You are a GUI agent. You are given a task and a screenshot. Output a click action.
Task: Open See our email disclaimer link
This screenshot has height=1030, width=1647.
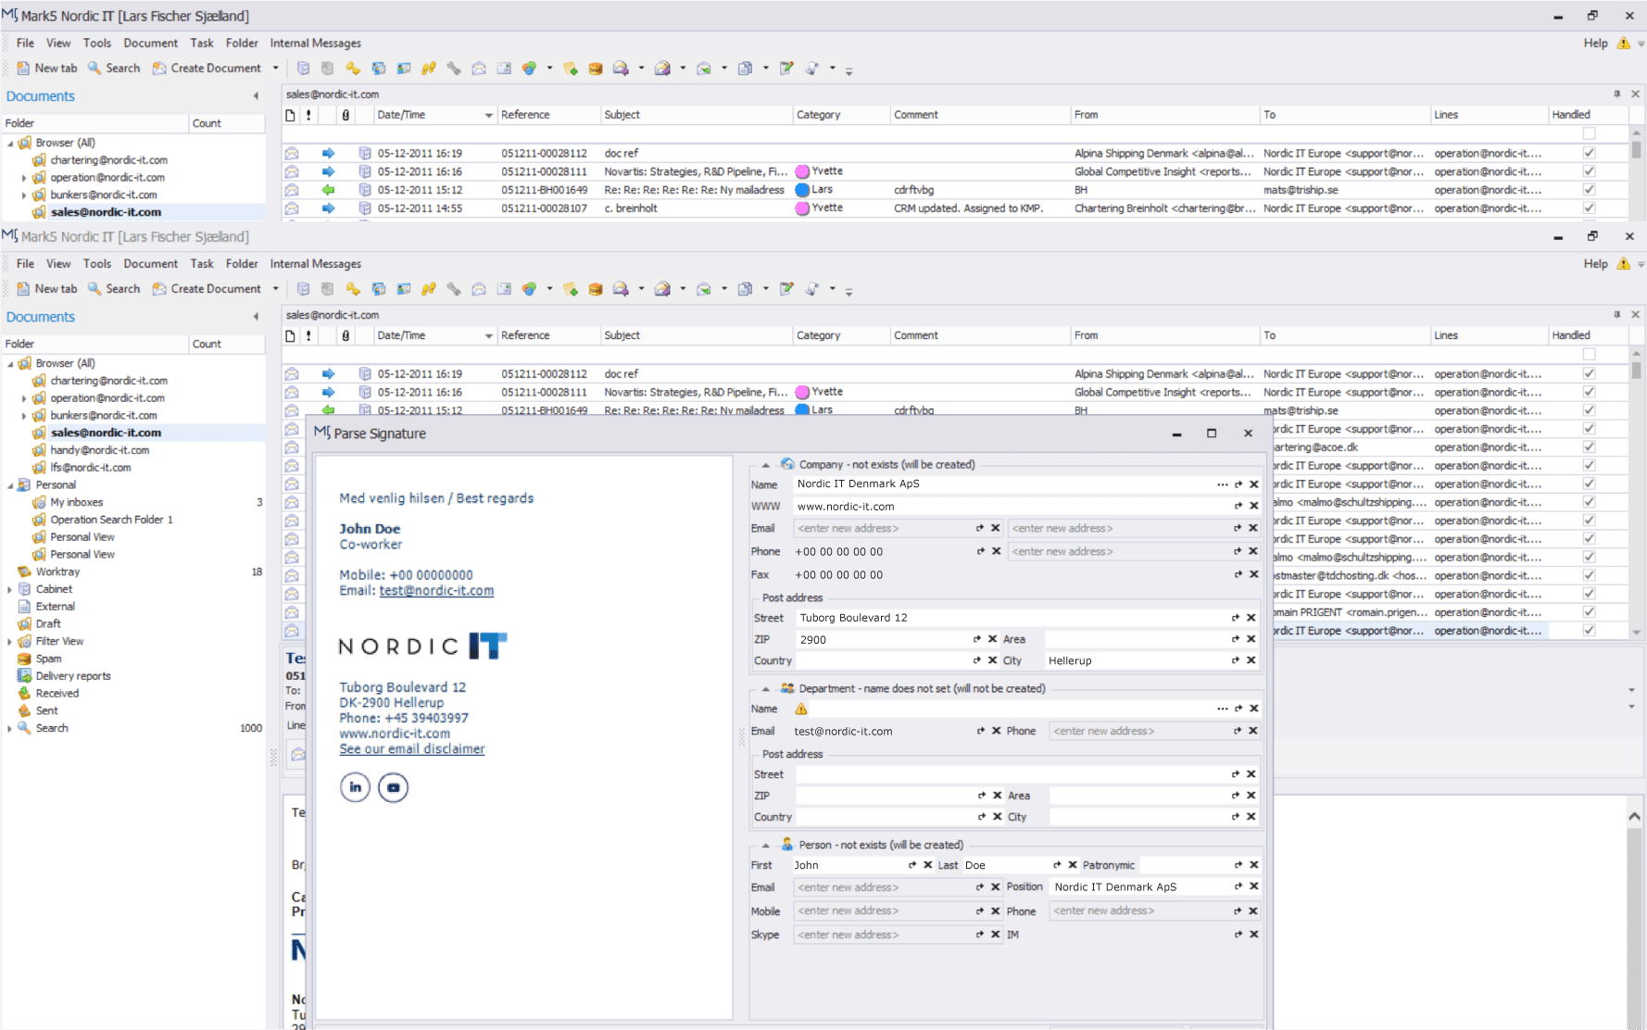412,749
